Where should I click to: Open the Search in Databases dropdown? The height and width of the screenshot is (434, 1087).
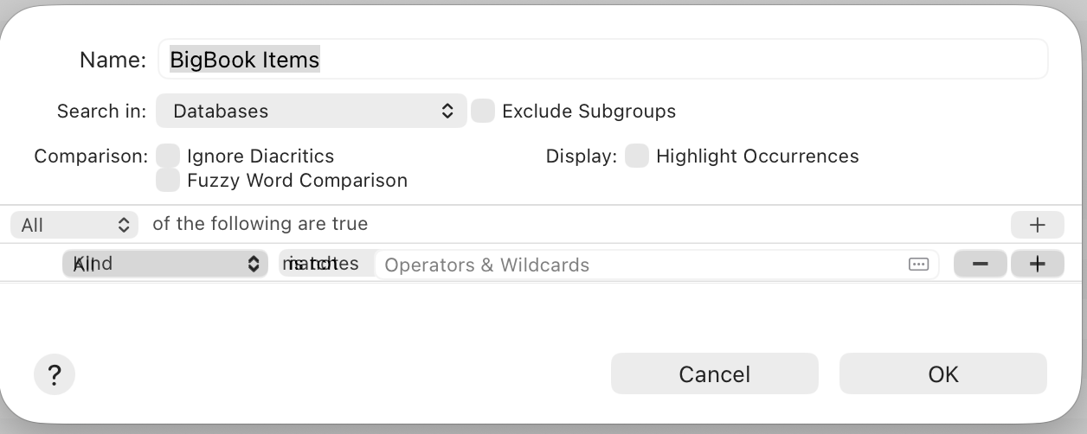pyautogui.click(x=311, y=111)
